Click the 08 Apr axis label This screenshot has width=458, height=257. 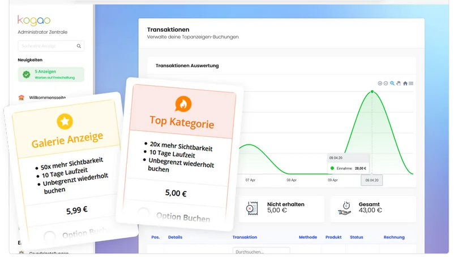(x=292, y=180)
